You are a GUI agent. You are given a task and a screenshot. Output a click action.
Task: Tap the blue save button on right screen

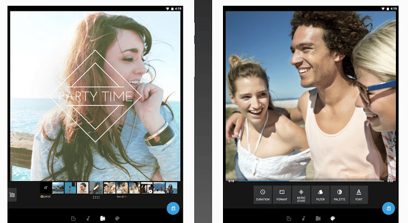tap(388, 208)
